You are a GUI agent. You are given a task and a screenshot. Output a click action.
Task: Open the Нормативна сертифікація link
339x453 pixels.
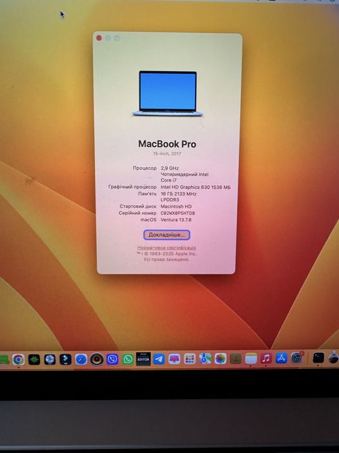pos(167,248)
